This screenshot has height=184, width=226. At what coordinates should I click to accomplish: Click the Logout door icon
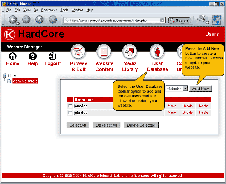coord(52,56)
